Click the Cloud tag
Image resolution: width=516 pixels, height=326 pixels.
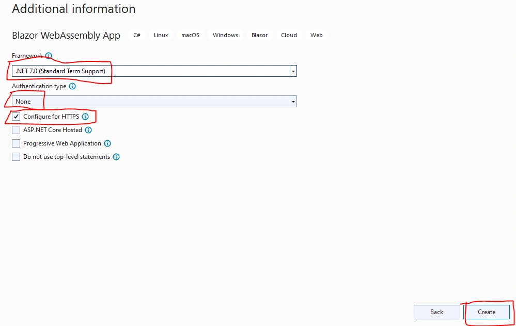(x=289, y=35)
